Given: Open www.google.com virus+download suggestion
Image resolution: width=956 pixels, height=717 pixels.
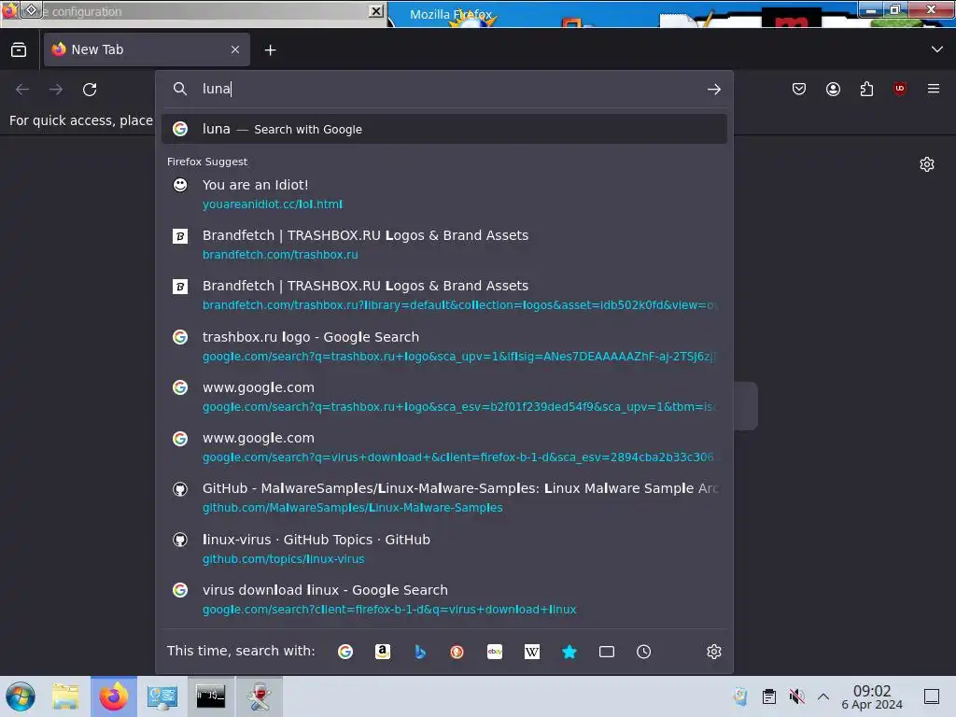Looking at the screenshot, I should (443, 447).
